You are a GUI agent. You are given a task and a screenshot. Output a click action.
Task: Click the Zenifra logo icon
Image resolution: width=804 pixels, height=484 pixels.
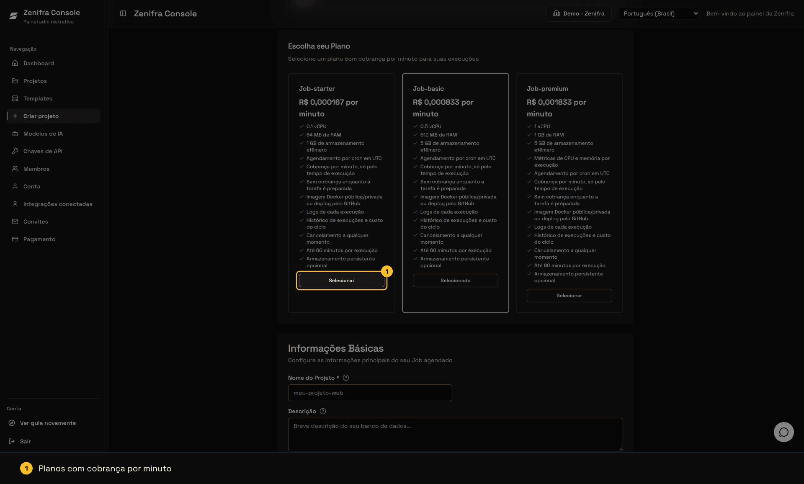pyautogui.click(x=13, y=16)
